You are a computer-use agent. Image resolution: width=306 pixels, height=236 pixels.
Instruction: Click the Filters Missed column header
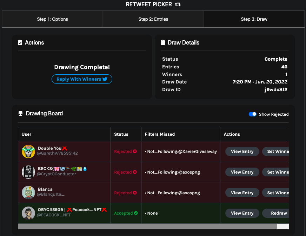160,134
